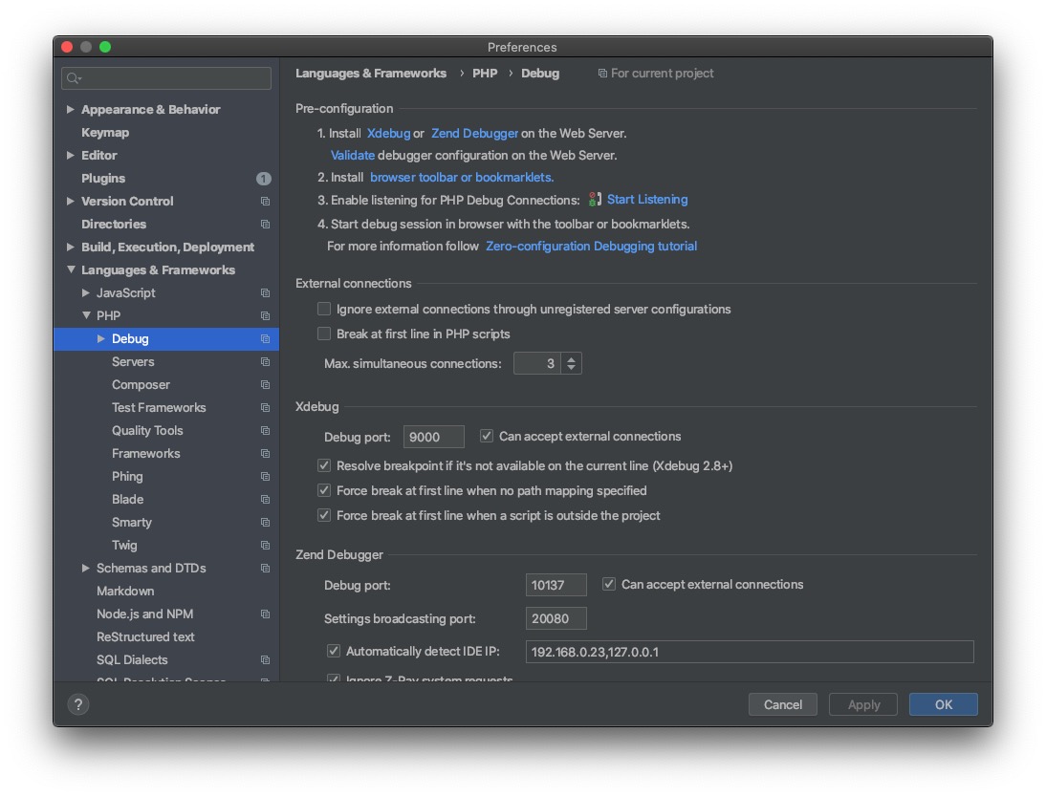Viewport: 1046px width, 797px height.
Task: Click the Start Listening link
Action: 647,200
